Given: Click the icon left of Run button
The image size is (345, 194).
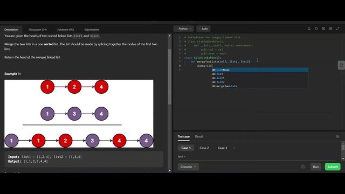Looking at the screenshot, I should [x=303, y=167].
